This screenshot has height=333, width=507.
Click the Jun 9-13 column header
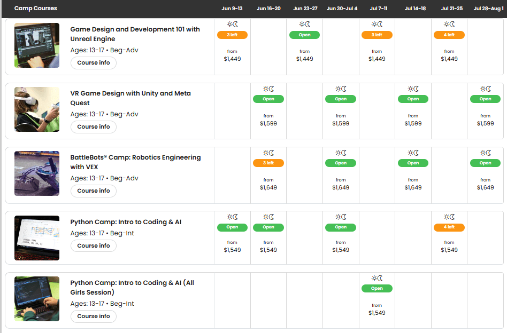[x=232, y=9]
